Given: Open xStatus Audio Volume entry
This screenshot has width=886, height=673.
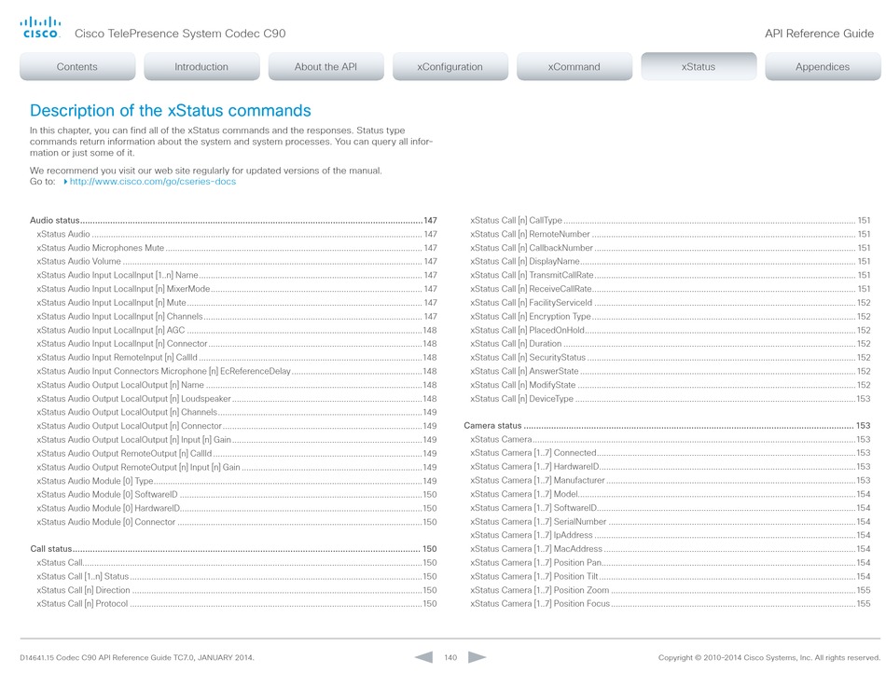Looking at the screenshot, I should 237,261.
